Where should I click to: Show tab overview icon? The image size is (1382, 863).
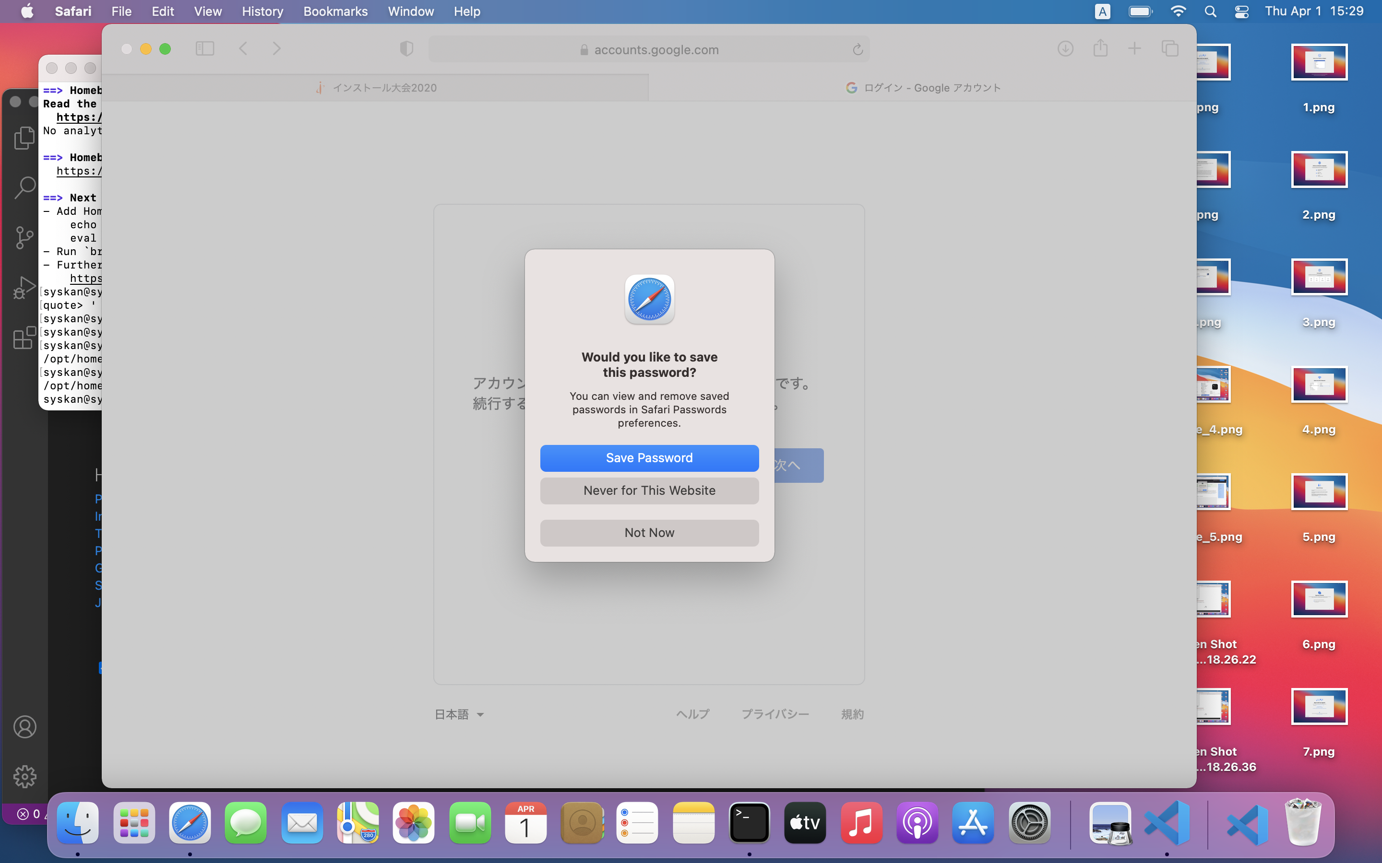pos(1169,49)
